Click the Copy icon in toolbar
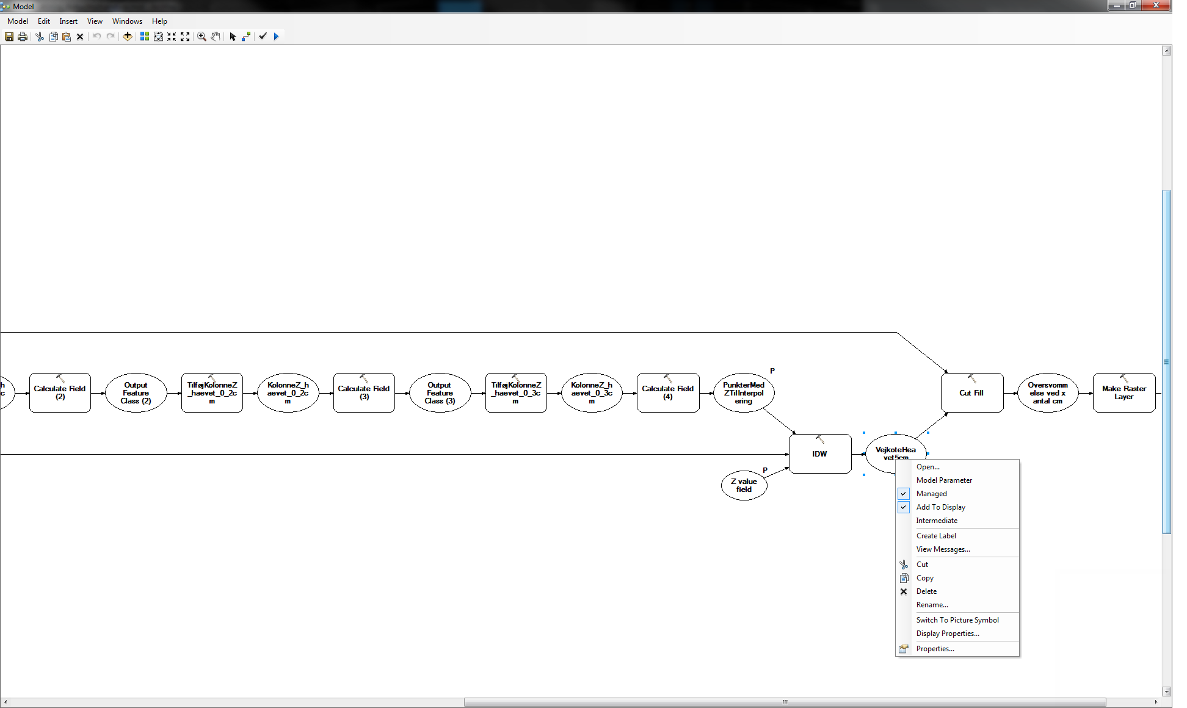 [53, 37]
